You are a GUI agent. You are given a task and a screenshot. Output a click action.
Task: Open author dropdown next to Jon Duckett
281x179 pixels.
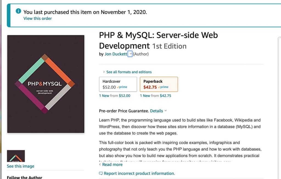(x=130, y=54)
